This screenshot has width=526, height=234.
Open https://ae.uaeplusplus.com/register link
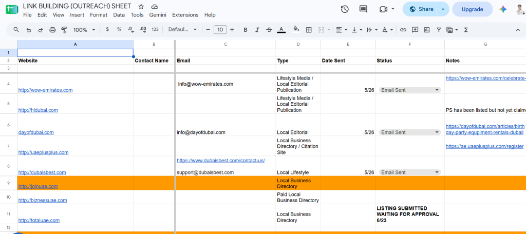point(484,146)
